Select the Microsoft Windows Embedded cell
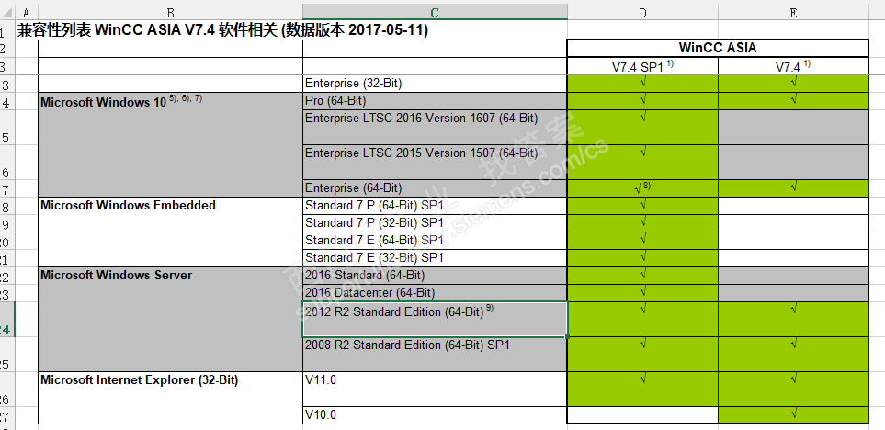Viewport: 885px width, 430px height. 170,232
